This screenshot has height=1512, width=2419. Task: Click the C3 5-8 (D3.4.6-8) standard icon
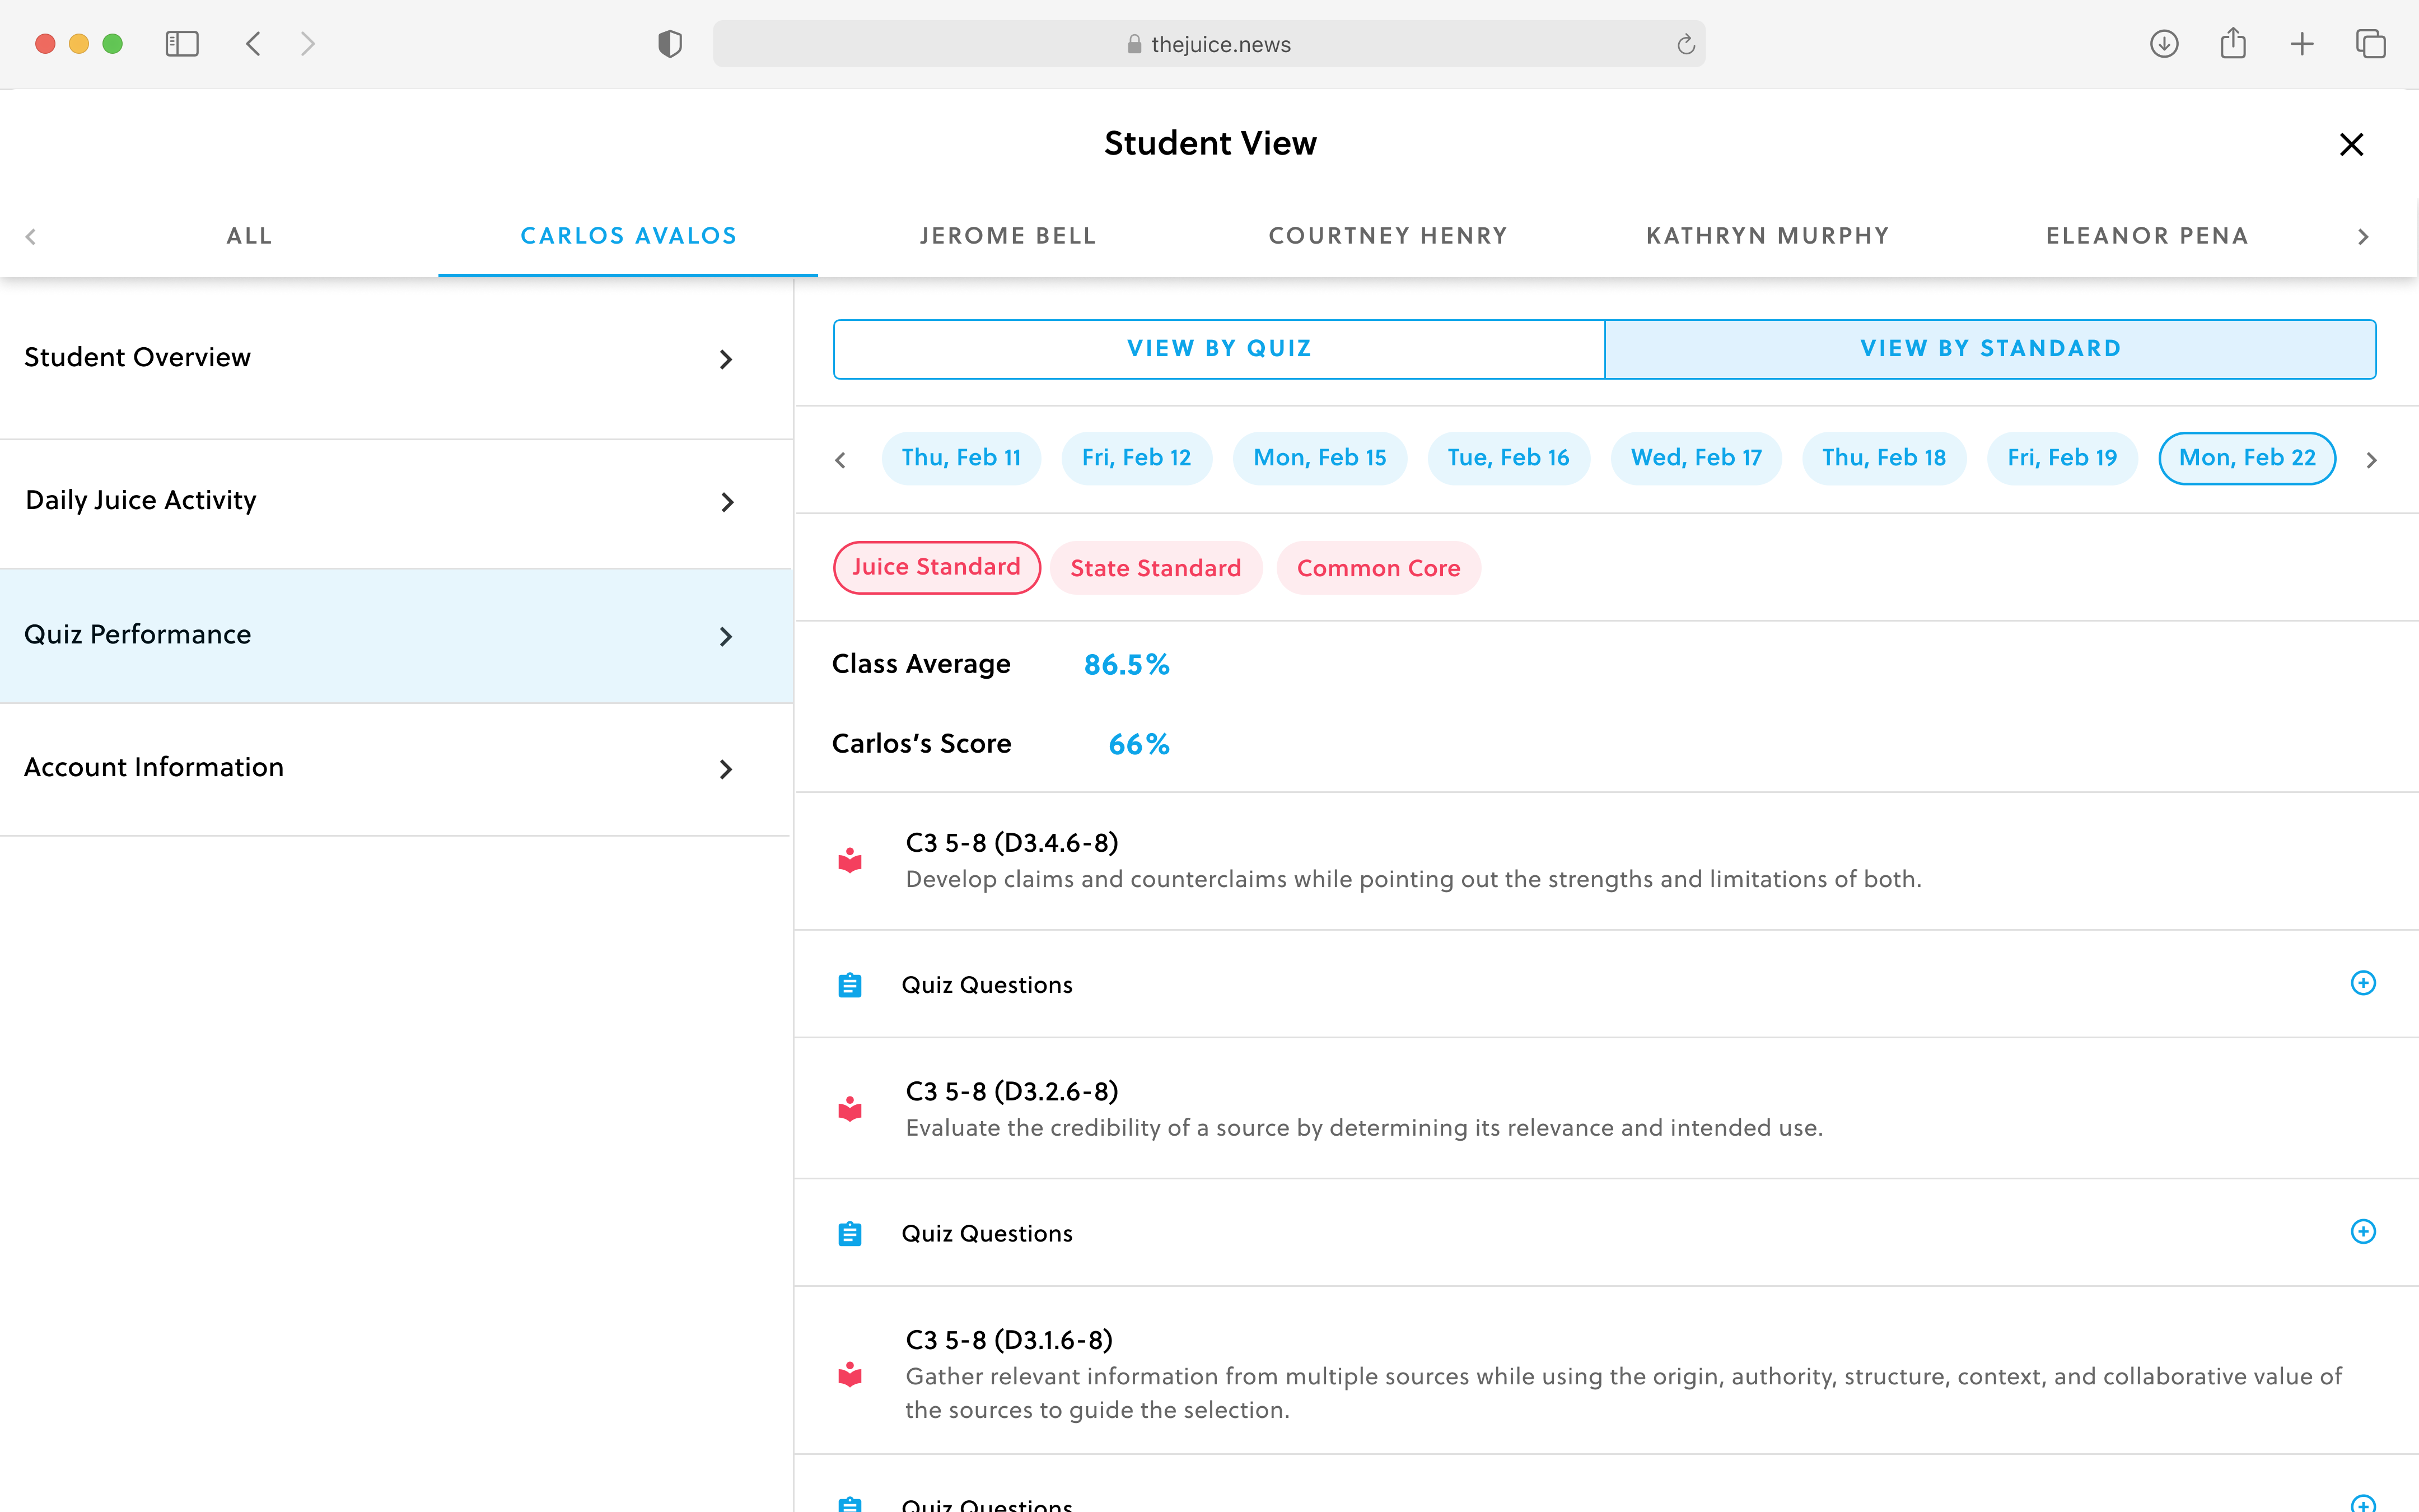coord(849,861)
